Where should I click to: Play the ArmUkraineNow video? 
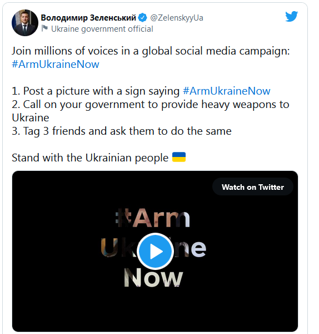point(155,251)
